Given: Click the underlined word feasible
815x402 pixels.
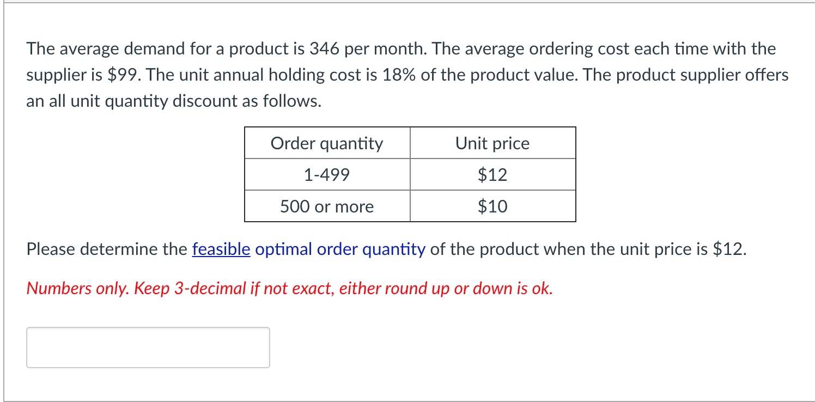Looking at the screenshot, I should (x=220, y=249).
